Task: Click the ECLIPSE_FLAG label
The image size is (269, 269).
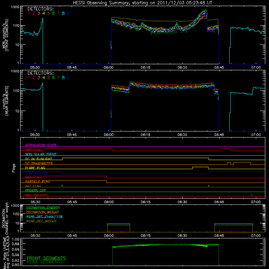Action: pyautogui.click(x=37, y=172)
